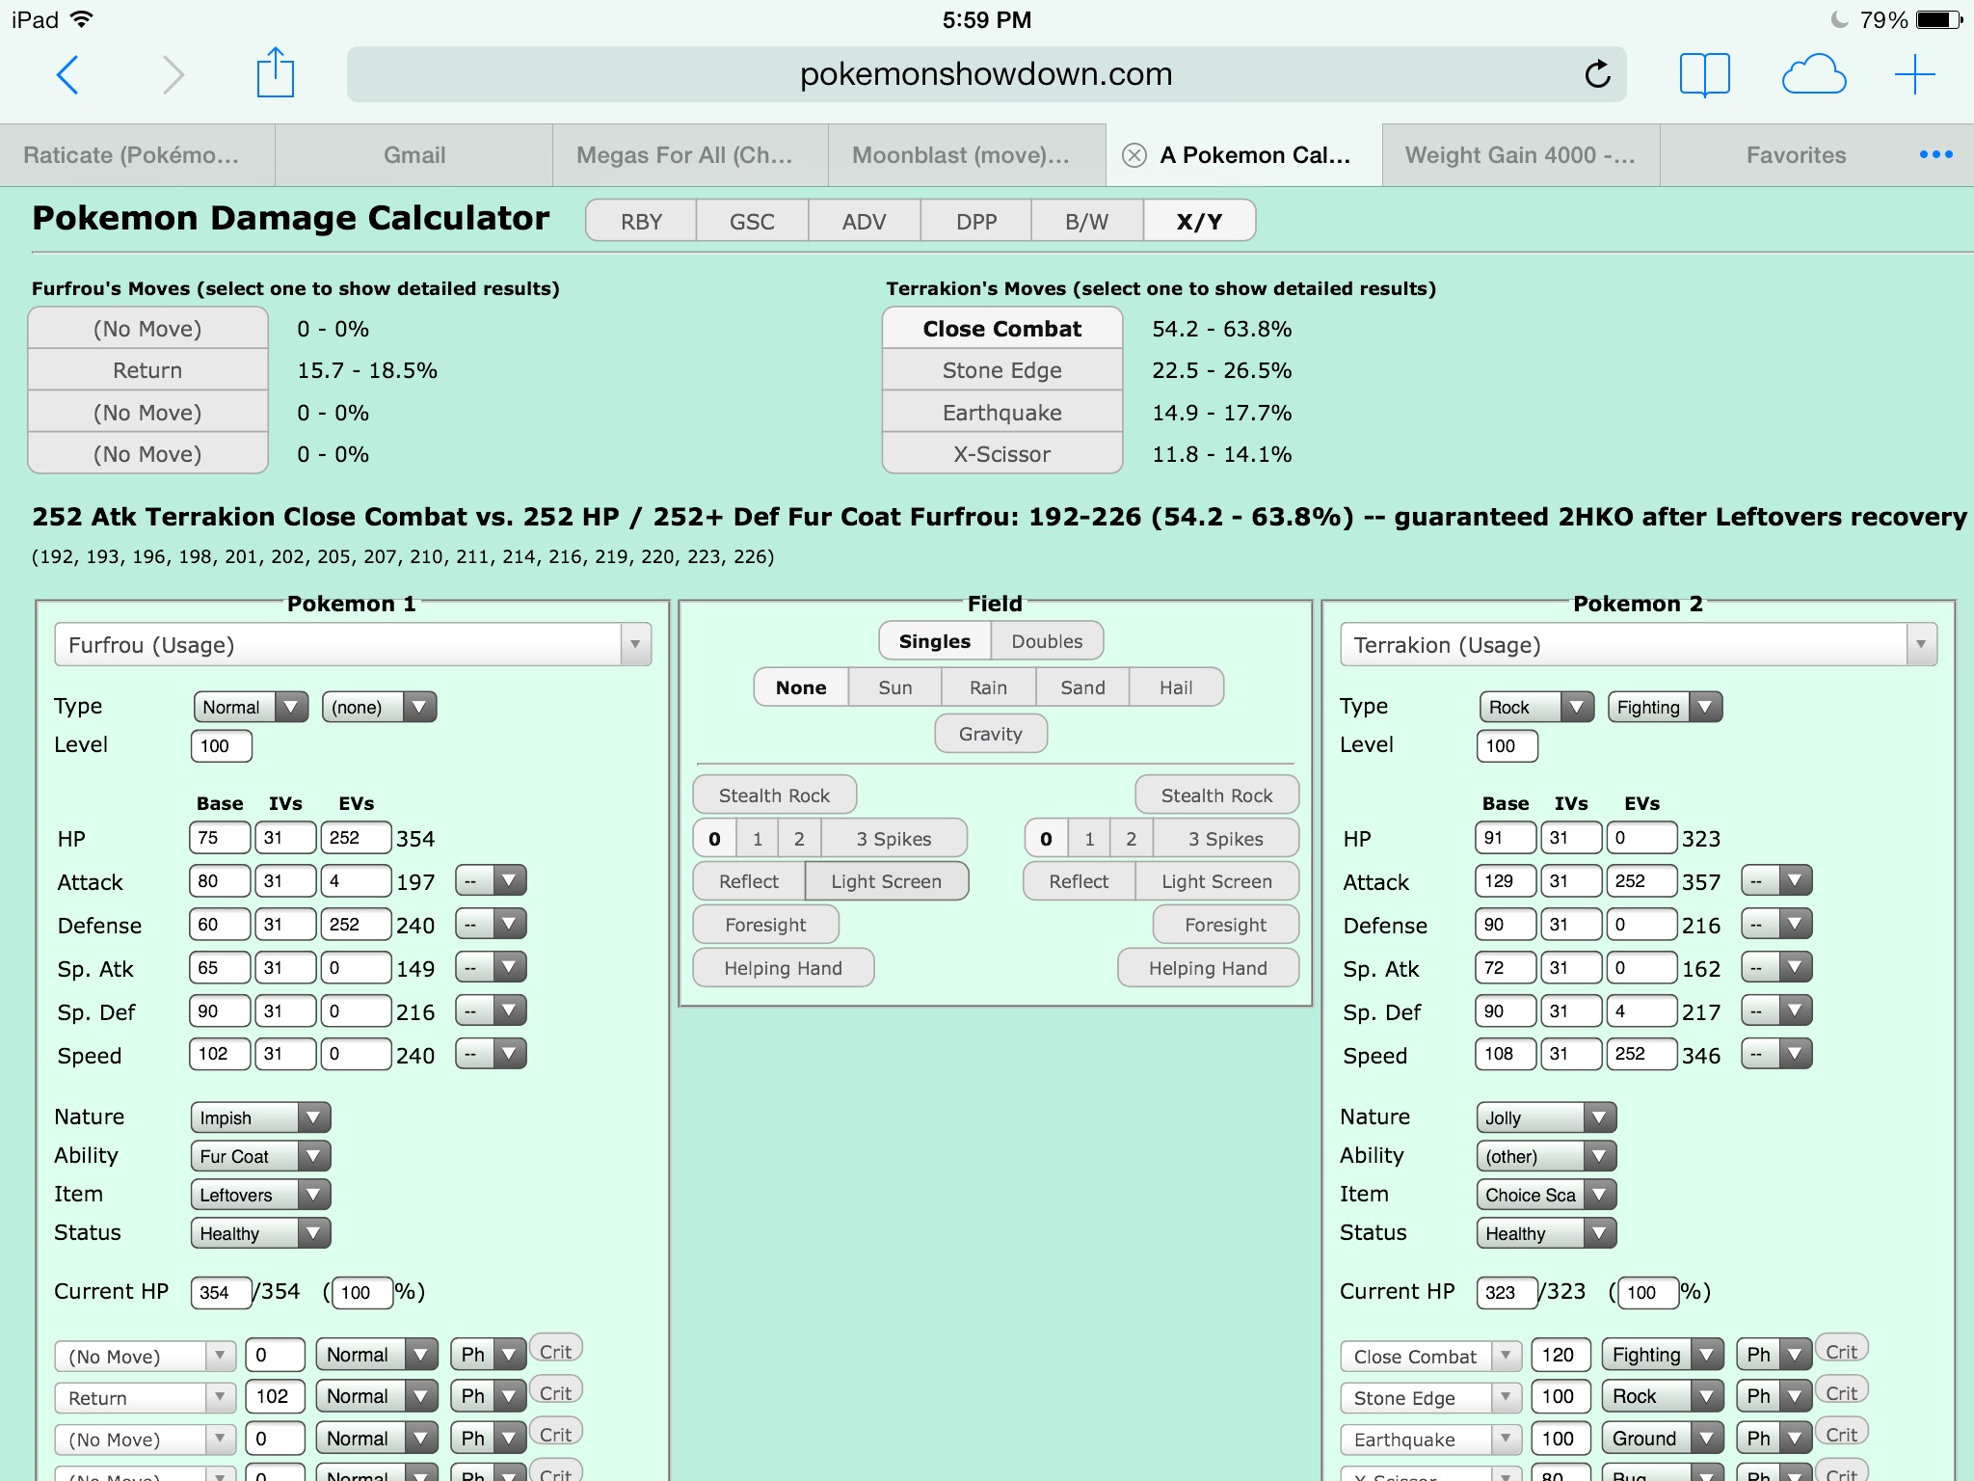Toggle Crit for Close Combat
1974x1481 pixels.
pyautogui.click(x=1841, y=1352)
